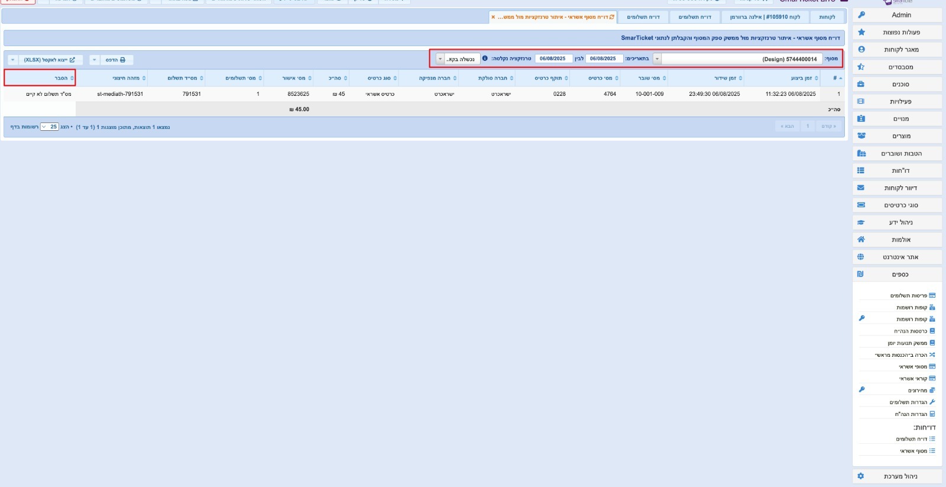Expand the arrow next to הדפס button
Image resolution: width=946 pixels, height=487 pixels.
(94, 60)
